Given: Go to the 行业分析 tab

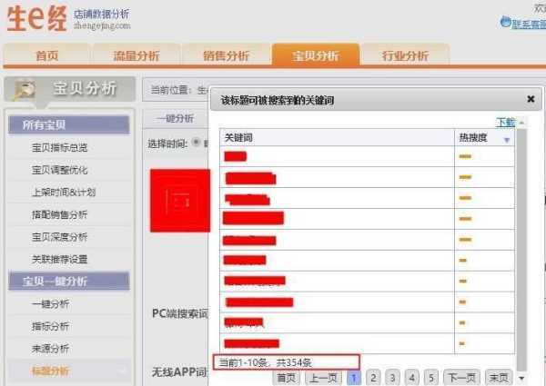Looking at the screenshot, I should click(405, 55).
